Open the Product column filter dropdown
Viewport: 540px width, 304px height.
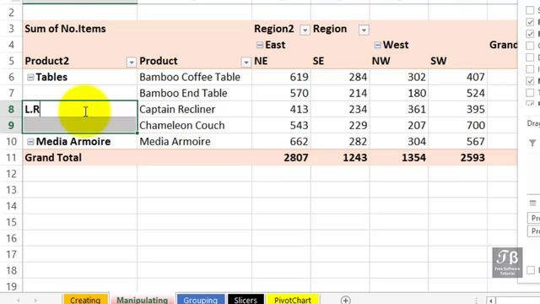pos(246,62)
